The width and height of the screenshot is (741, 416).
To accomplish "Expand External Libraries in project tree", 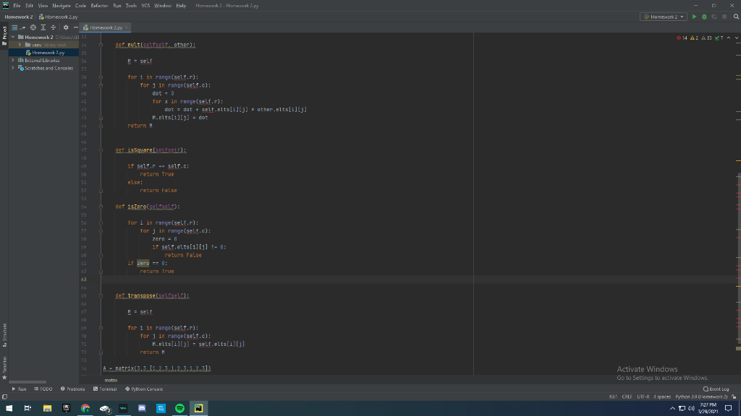I will [13, 60].
